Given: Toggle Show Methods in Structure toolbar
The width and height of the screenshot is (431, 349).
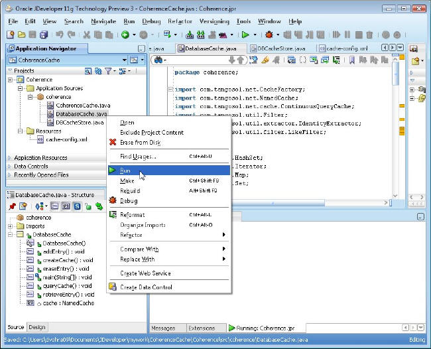Looking at the screenshot, I should click(56, 206).
